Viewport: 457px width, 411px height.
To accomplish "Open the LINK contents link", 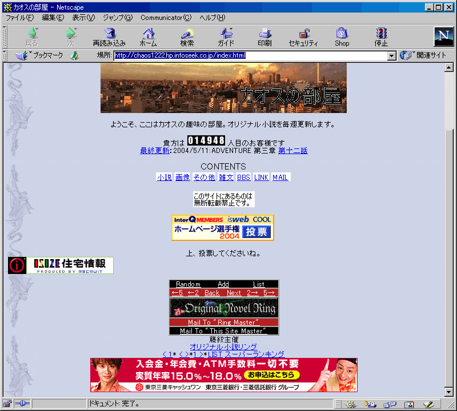I will click(261, 177).
